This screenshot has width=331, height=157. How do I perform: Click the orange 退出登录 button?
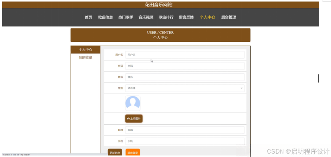click(133, 152)
